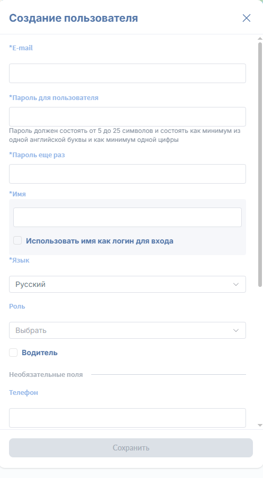The height and width of the screenshot is (478, 263).
Task: Click the E-mail input field
Action: pyautogui.click(x=127, y=73)
